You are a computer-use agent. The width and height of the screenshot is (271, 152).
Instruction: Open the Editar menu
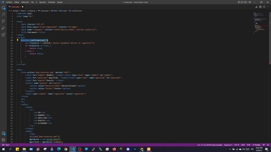point(17,2)
